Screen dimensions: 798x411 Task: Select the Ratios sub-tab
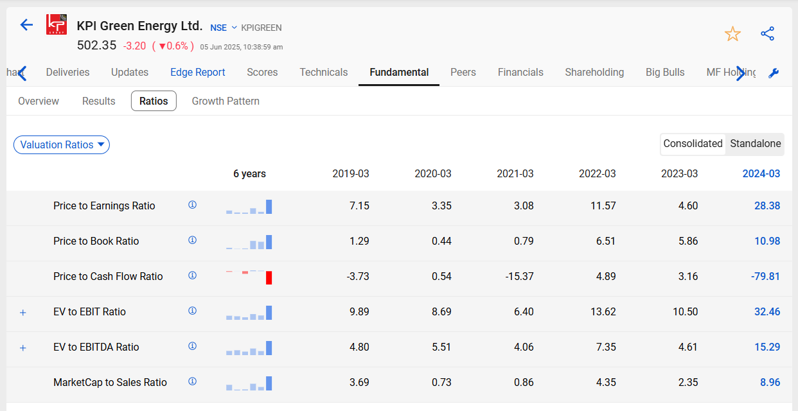pos(154,101)
